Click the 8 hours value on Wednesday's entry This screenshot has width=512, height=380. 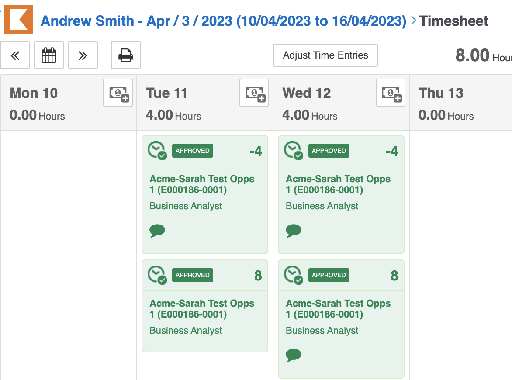394,276
